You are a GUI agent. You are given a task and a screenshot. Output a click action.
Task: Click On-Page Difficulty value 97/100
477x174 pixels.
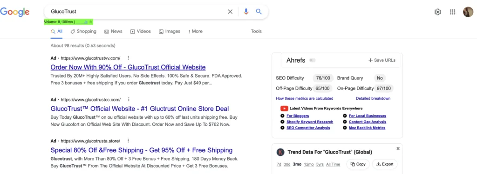tap(384, 89)
